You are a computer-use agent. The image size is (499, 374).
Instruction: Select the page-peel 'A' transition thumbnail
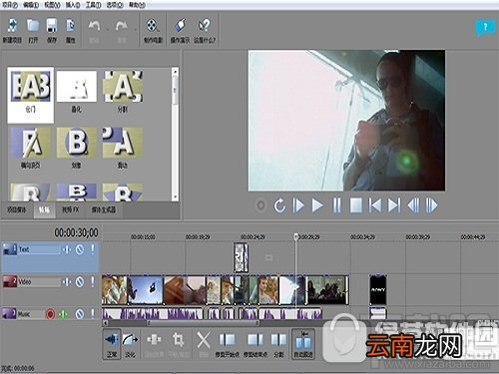[30, 143]
